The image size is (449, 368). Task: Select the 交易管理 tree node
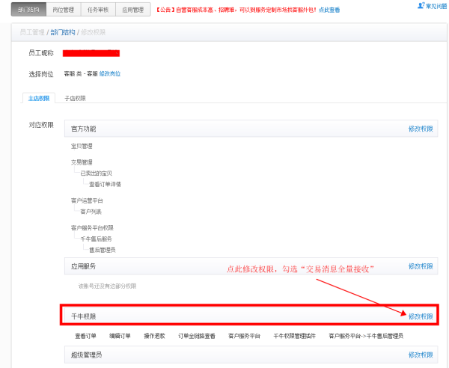click(x=82, y=162)
